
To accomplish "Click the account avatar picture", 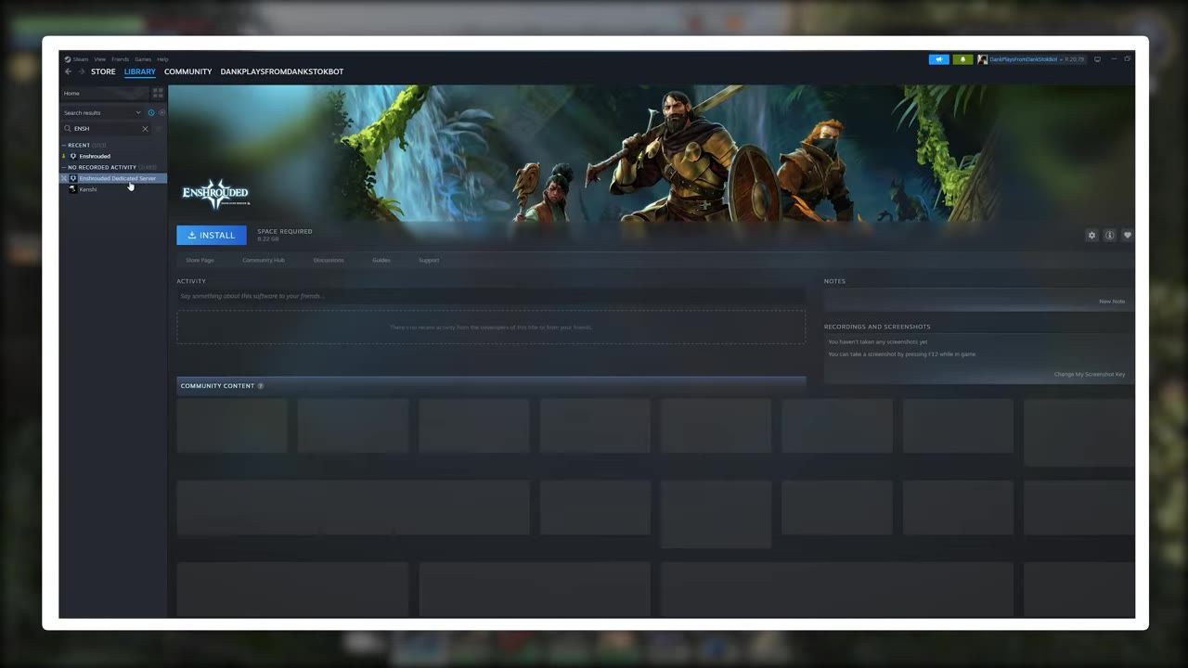I will (983, 59).
